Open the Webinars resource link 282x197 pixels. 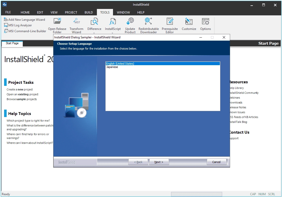tap(235, 98)
